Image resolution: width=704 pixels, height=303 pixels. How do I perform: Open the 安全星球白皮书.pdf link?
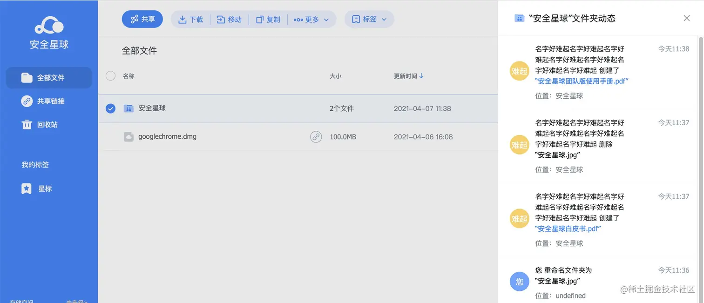569,229
